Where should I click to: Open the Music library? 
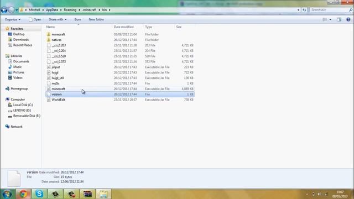click(17, 67)
